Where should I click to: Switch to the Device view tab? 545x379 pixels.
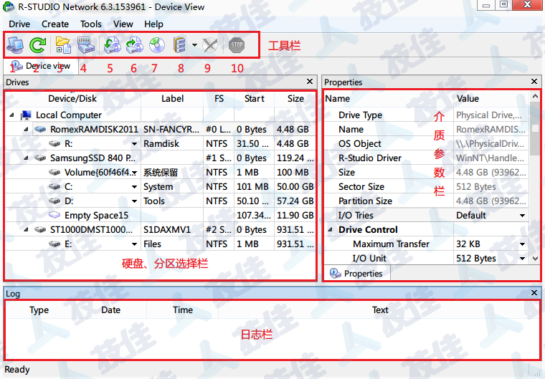(x=41, y=66)
